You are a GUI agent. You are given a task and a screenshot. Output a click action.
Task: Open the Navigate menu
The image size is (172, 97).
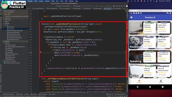click(x=30, y=1)
